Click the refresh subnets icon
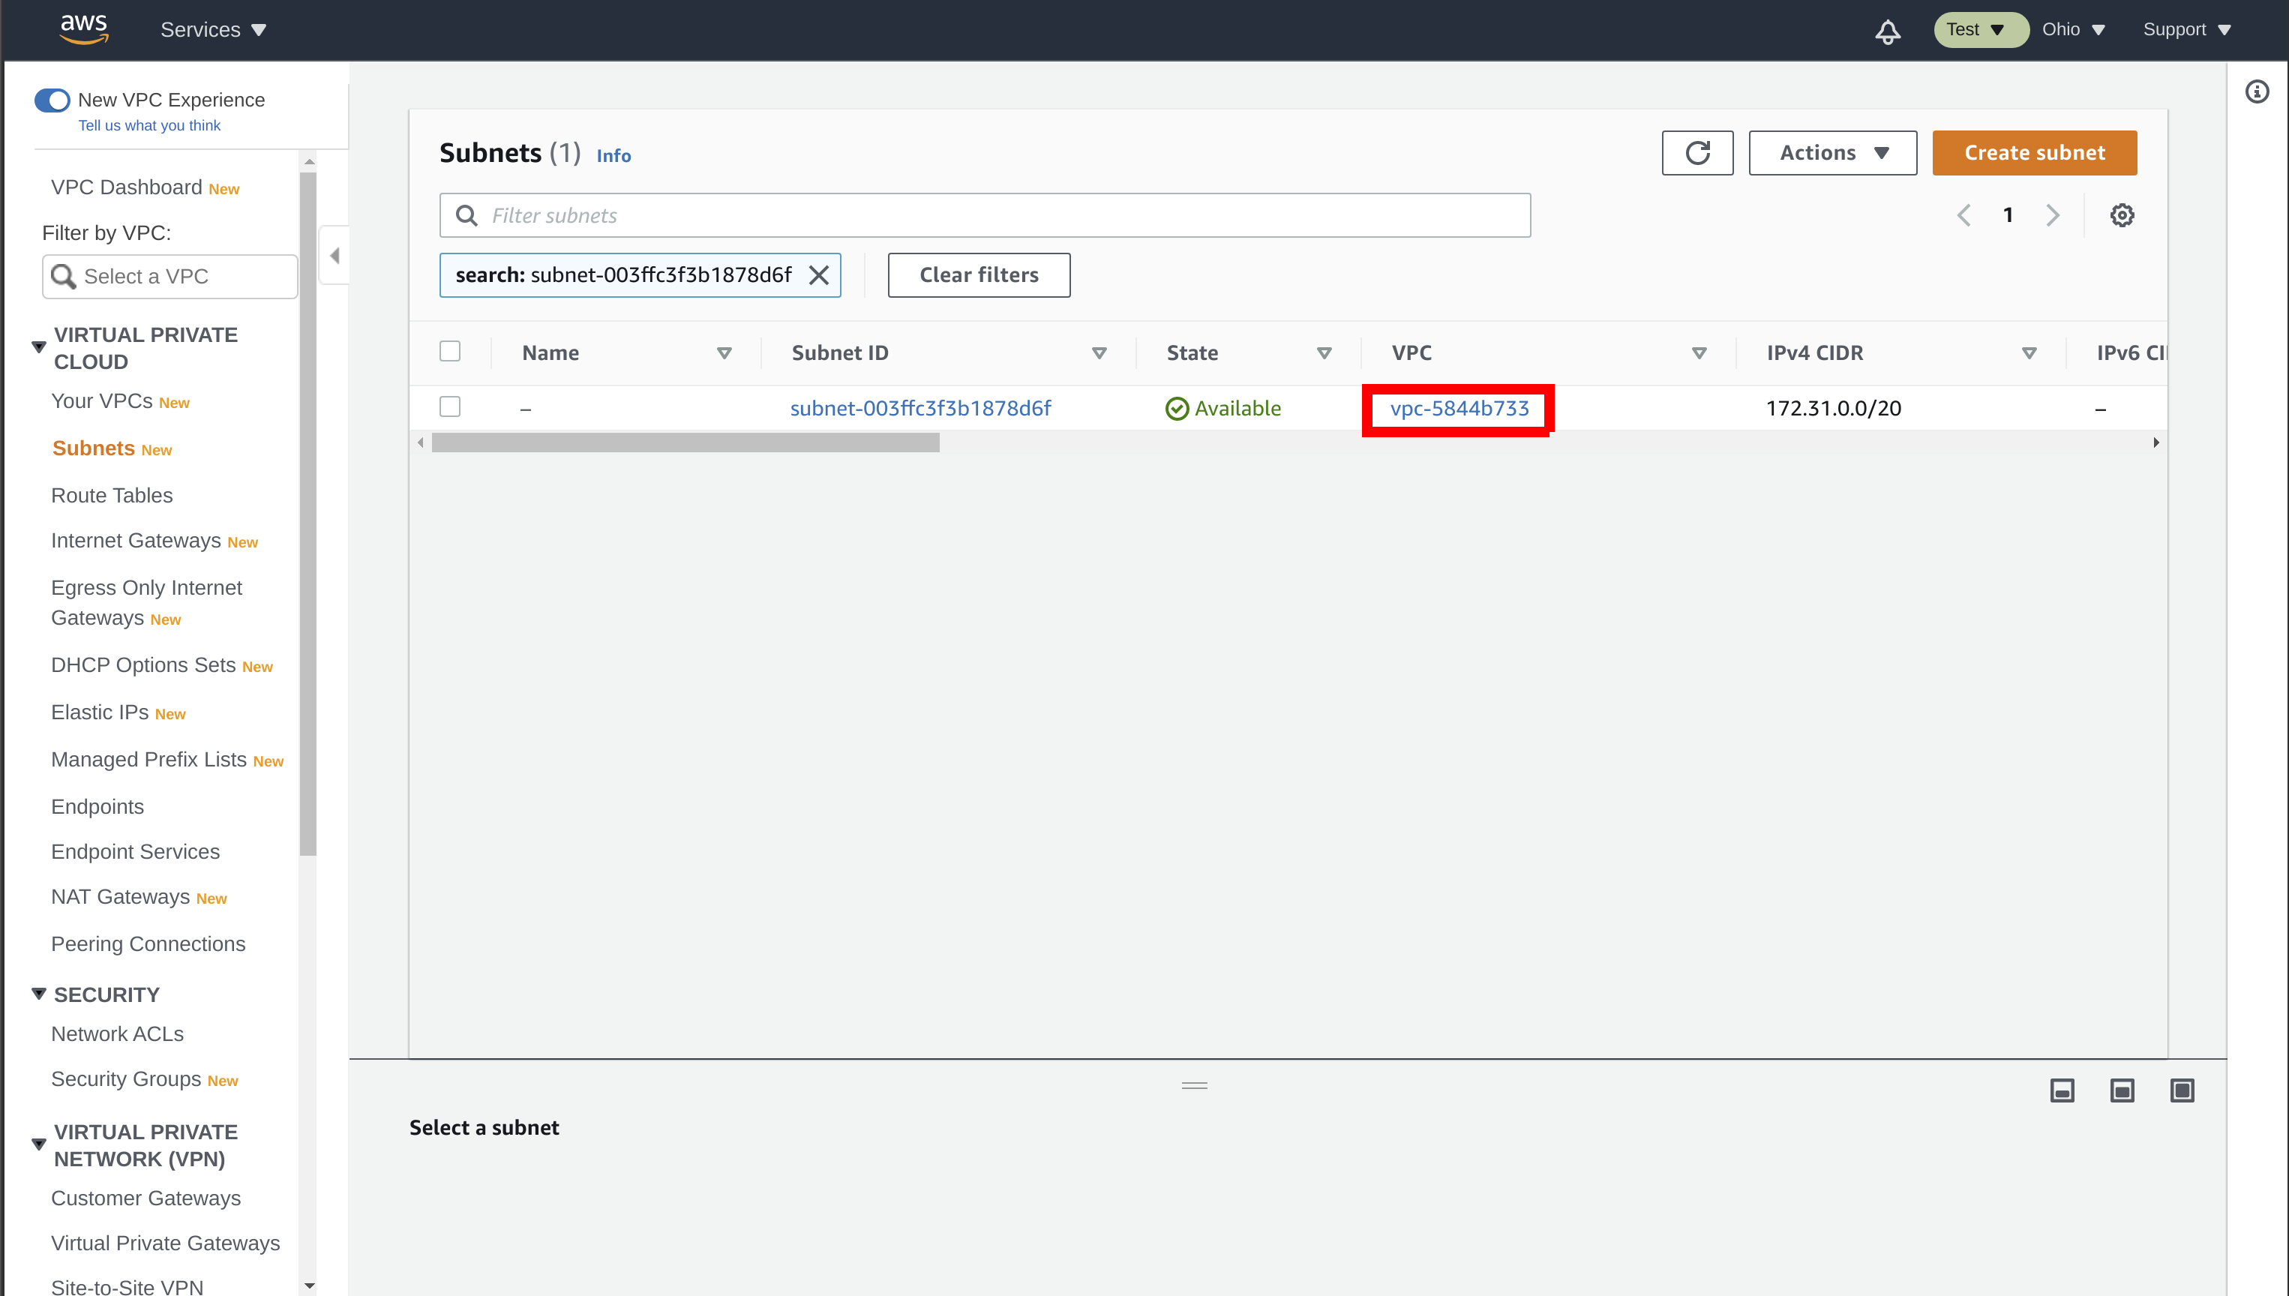Screen dimensions: 2289x1296 pyautogui.click(x=1696, y=152)
